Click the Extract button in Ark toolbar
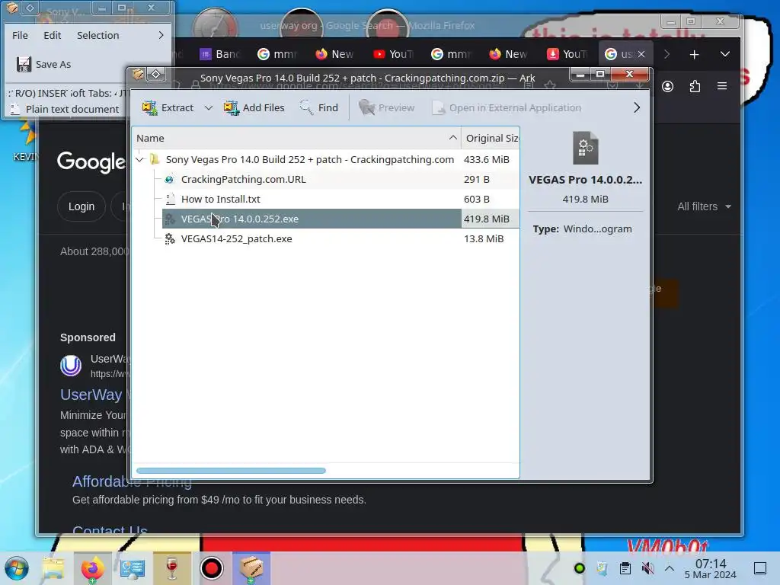780x585 pixels. 168,107
